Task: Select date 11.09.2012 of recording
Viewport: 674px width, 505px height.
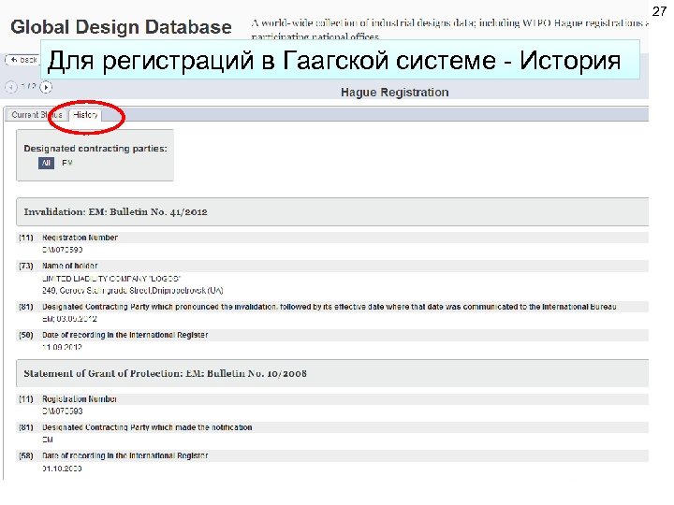Action: (x=62, y=347)
